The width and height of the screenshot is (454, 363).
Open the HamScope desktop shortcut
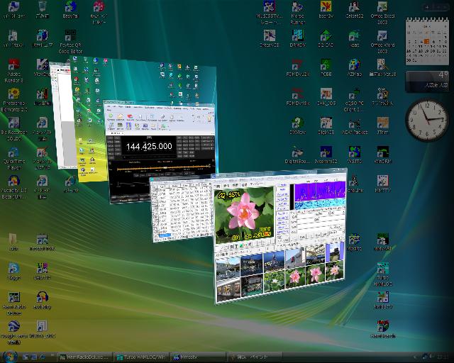click(383, 330)
